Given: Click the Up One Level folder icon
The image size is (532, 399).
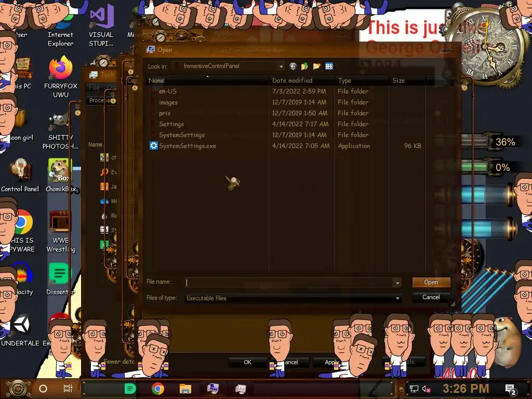Looking at the screenshot, I should (x=304, y=66).
